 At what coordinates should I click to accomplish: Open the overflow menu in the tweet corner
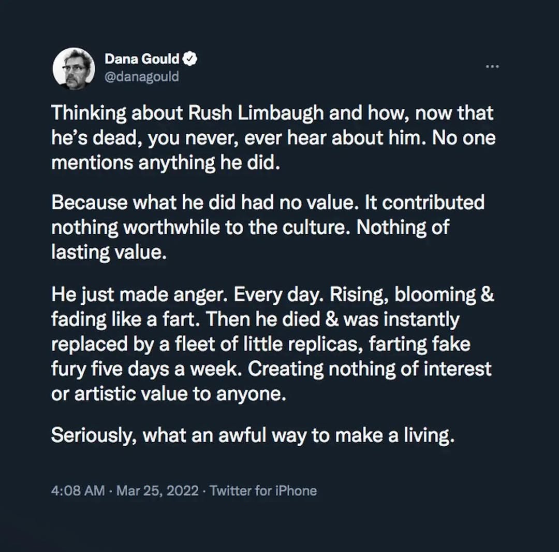492,66
